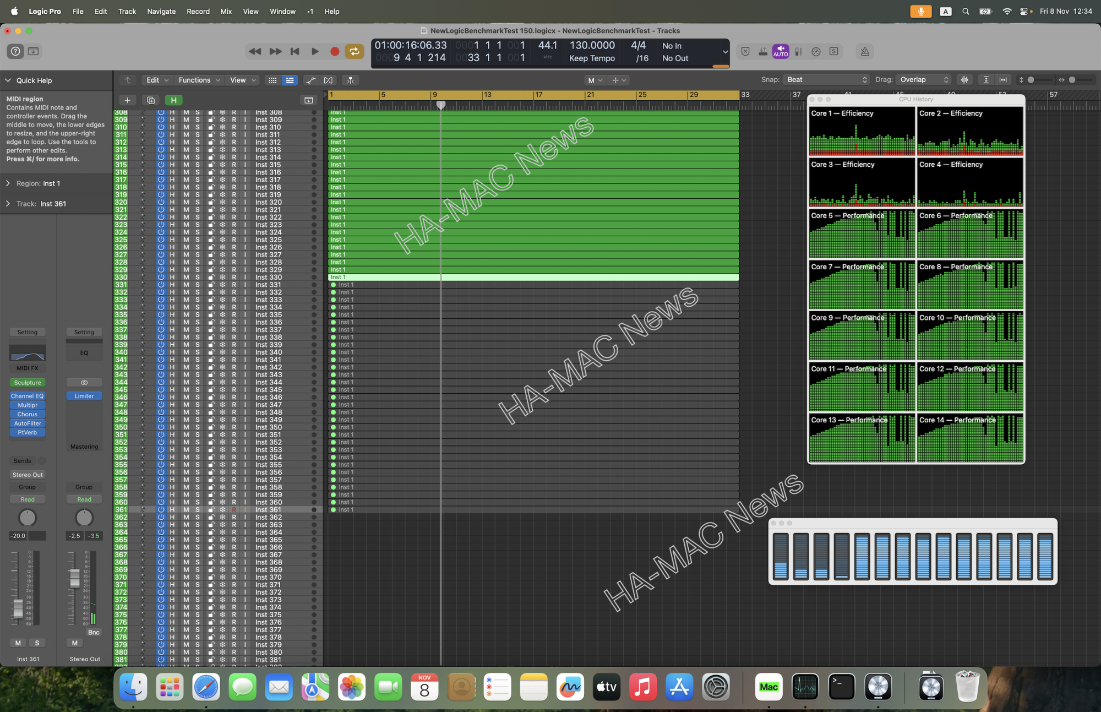1101x712 pixels.
Task: Click the duplicate track icon
Action: coord(150,100)
